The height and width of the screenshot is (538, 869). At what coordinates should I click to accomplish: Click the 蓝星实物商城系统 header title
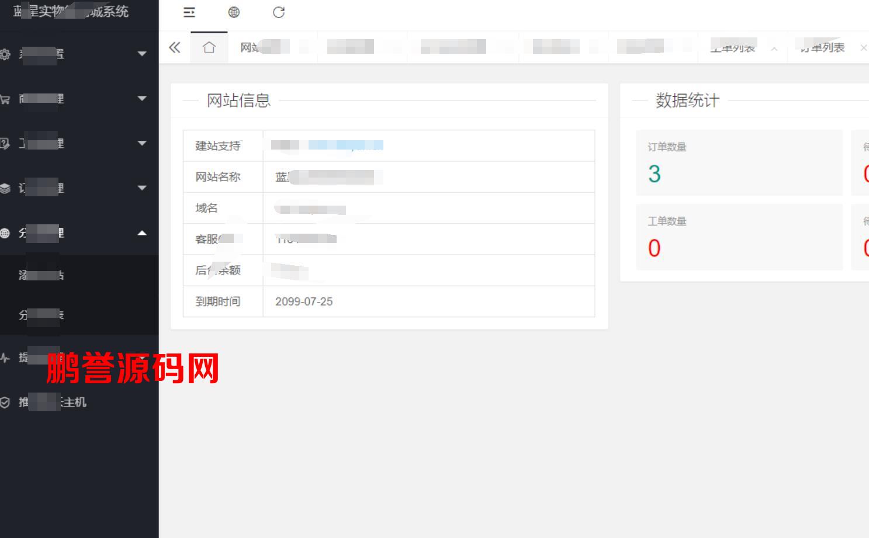(71, 11)
